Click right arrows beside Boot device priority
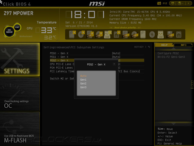 (x=139, y=28)
